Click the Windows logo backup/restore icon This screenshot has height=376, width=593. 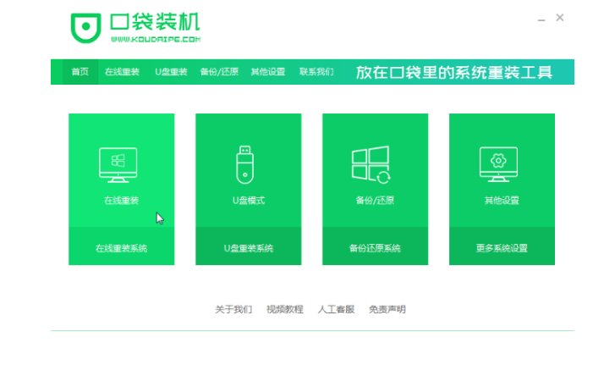tap(371, 165)
